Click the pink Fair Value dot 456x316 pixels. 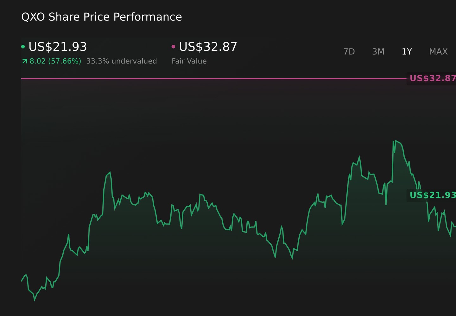pos(173,47)
